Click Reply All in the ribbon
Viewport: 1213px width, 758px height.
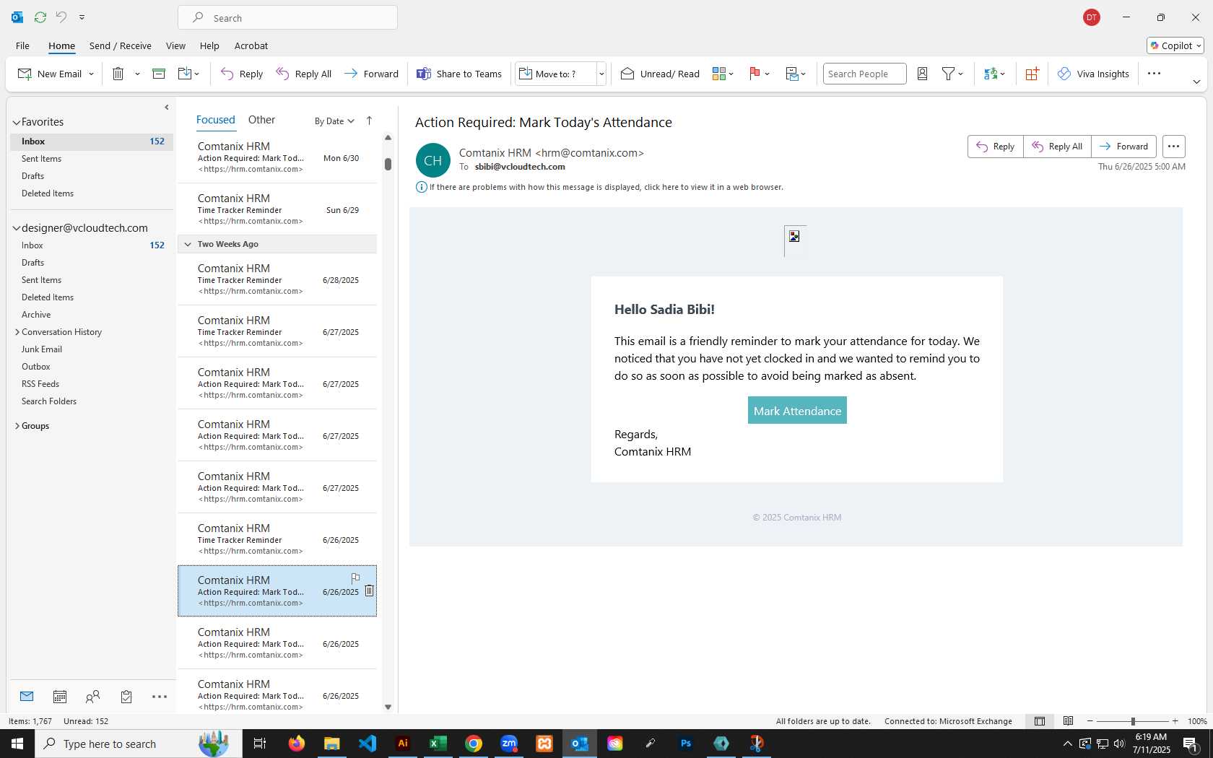pos(304,74)
